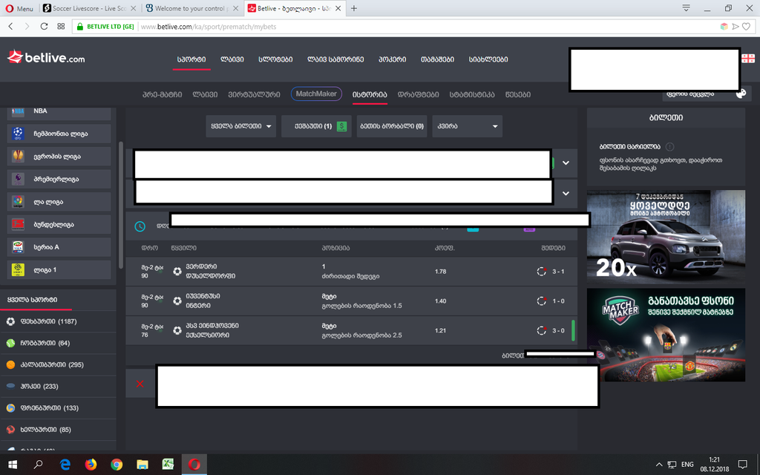Click the live status circle icon beside score 1 - 0
The image size is (760, 475).
541,301
